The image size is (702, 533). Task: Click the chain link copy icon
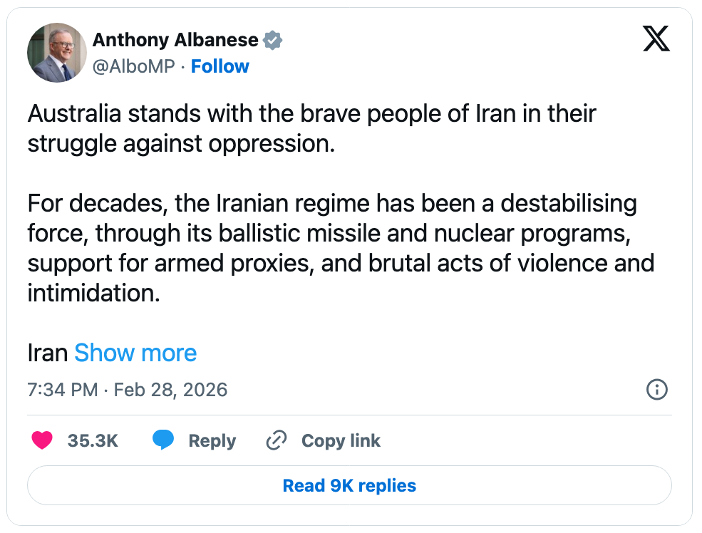(x=276, y=441)
